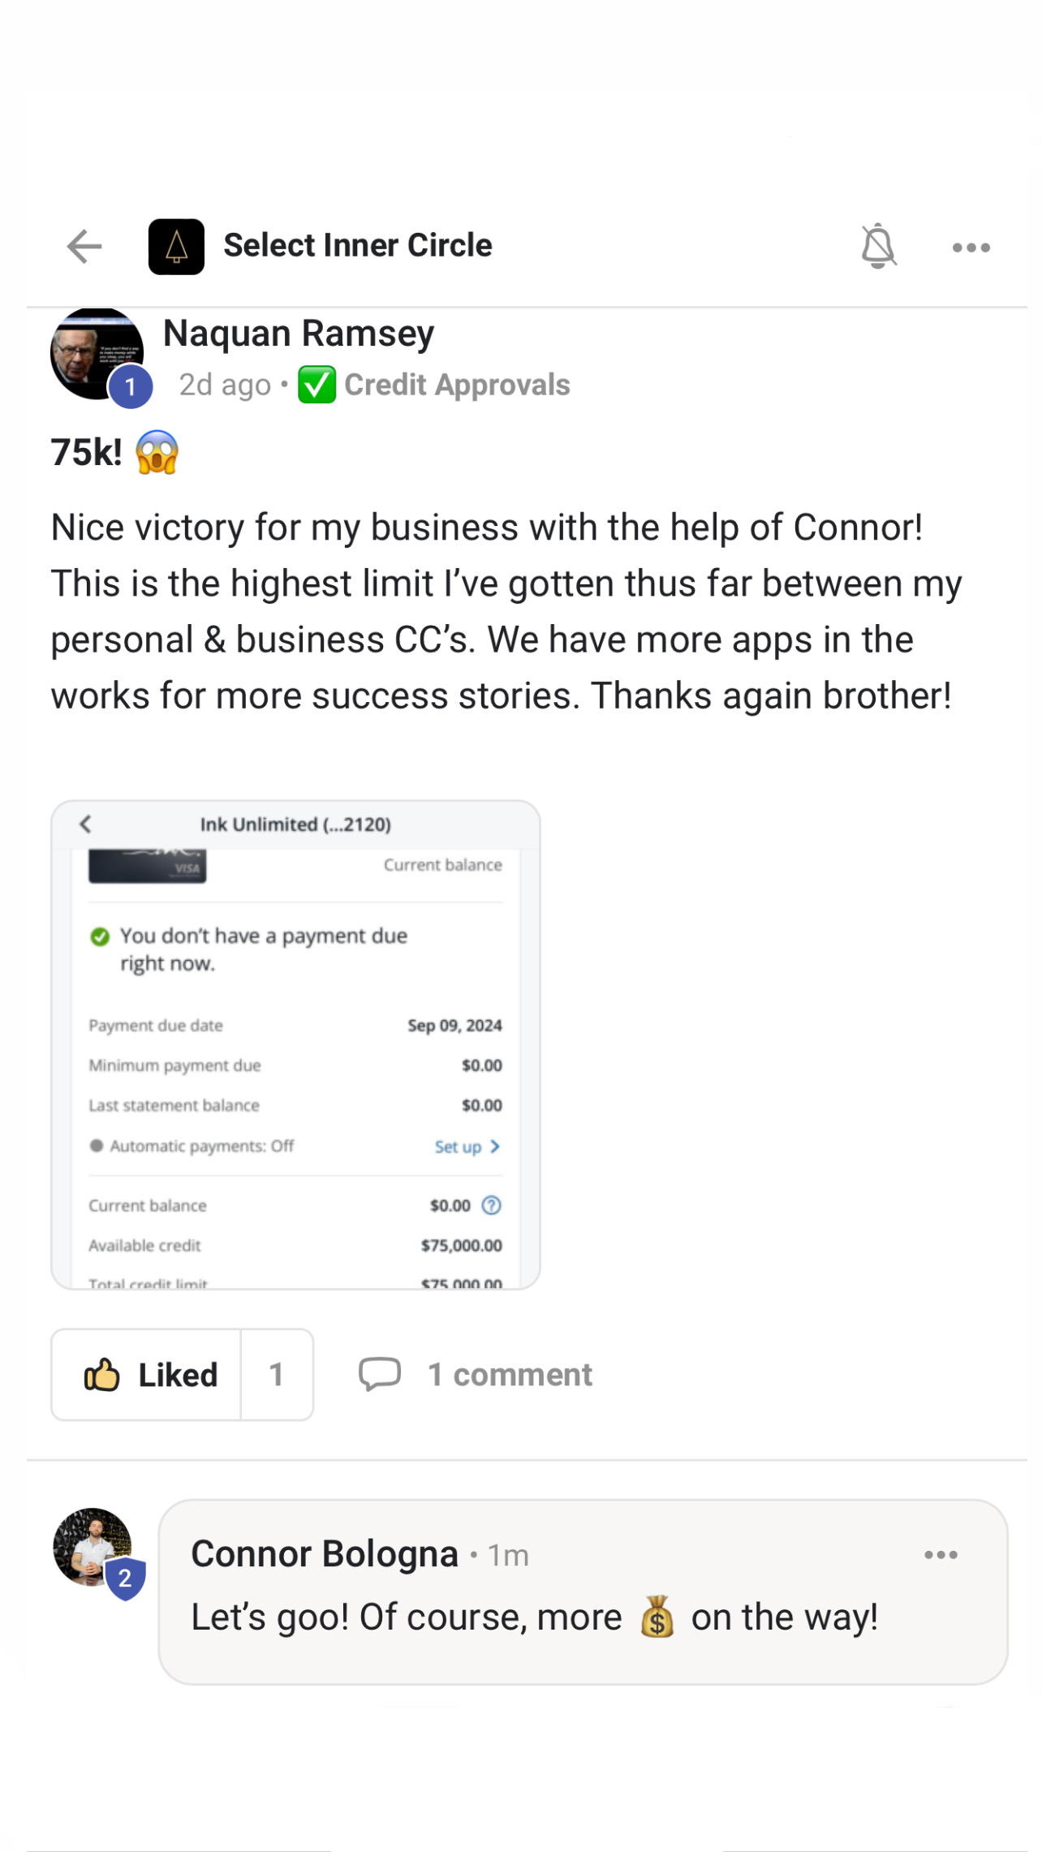Open the Credit Approvals category
The image size is (1042, 1852).
click(x=457, y=385)
